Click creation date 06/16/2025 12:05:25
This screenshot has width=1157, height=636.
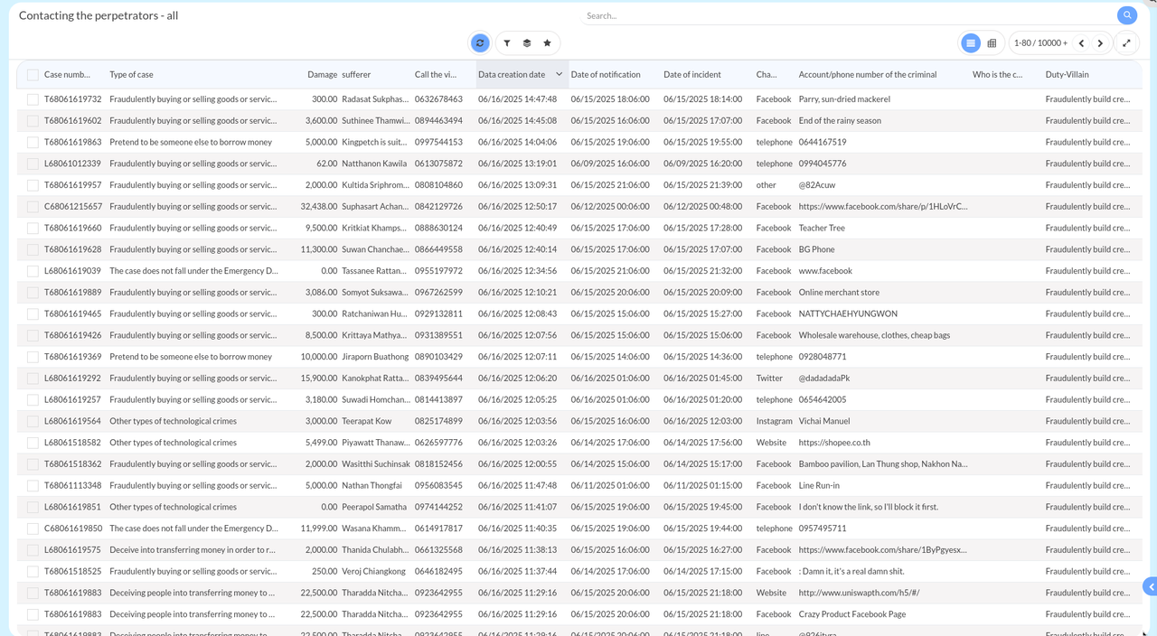(x=518, y=400)
